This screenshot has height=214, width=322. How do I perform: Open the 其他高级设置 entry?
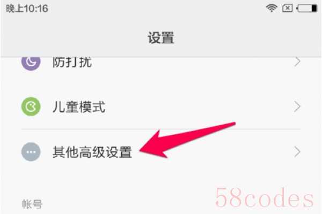click(x=161, y=152)
